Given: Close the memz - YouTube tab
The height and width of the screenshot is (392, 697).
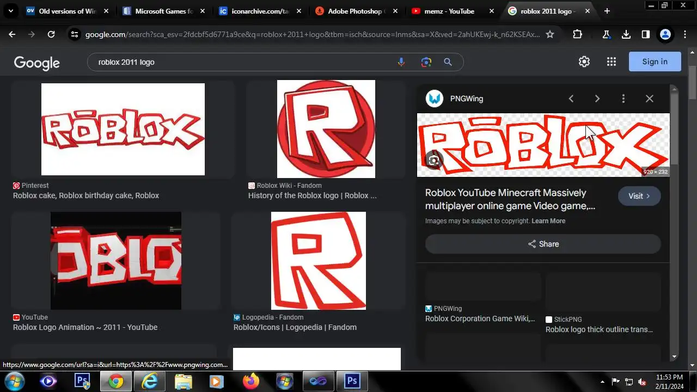Looking at the screenshot, I should tap(491, 11).
